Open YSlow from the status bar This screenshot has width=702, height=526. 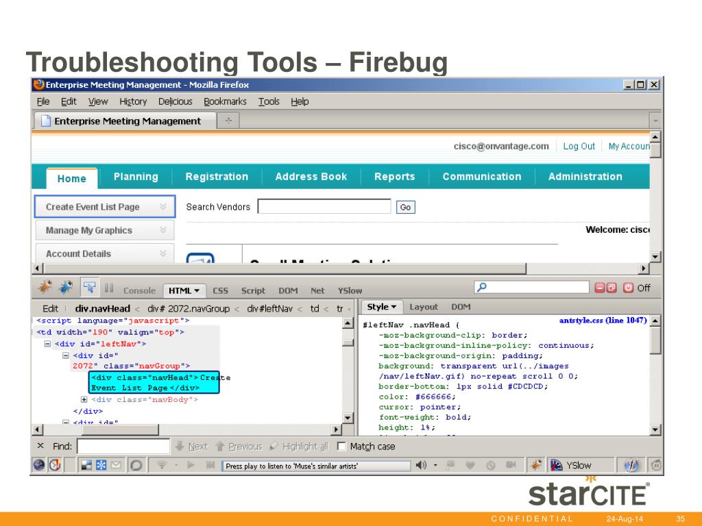click(x=571, y=465)
